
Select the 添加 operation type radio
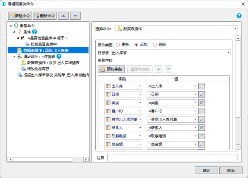(136, 45)
